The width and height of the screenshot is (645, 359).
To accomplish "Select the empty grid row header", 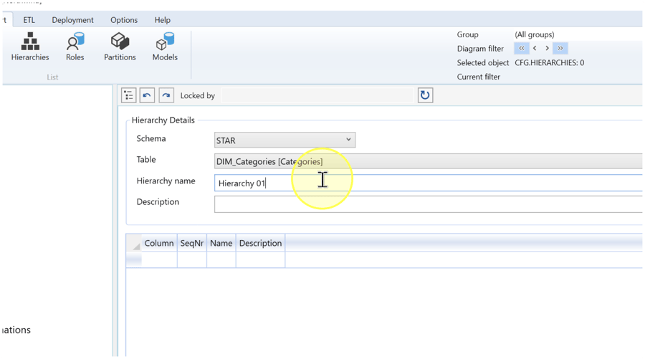I will (x=134, y=259).
